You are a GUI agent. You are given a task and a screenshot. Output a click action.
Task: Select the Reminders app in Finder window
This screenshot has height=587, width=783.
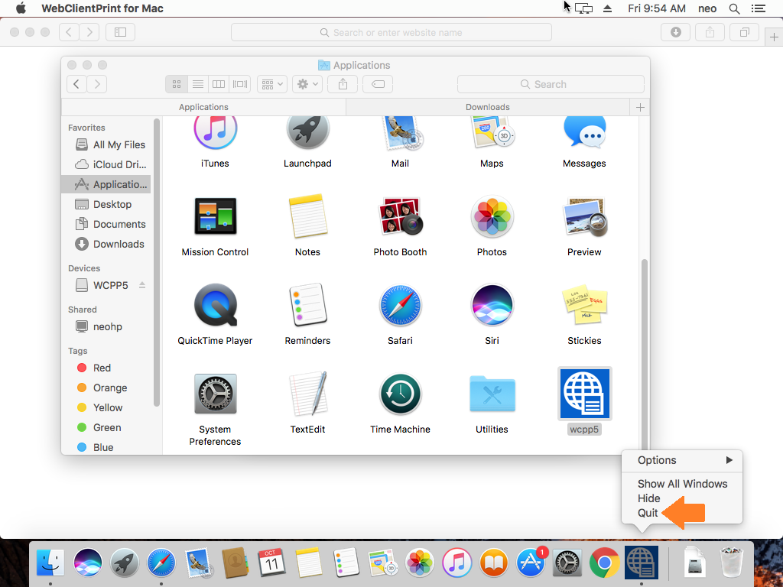307,304
